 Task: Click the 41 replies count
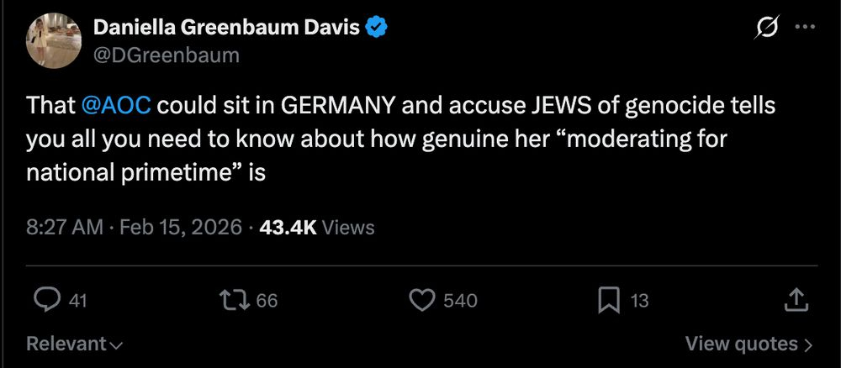pyautogui.click(x=77, y=301)
